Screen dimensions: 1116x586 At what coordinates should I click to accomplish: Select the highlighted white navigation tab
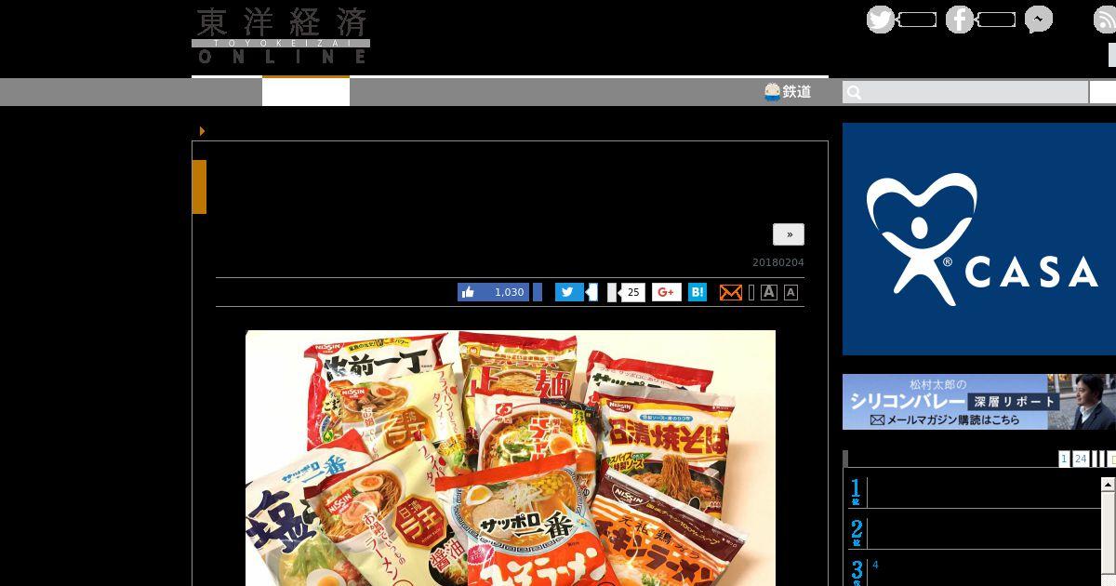click(306, 91)
